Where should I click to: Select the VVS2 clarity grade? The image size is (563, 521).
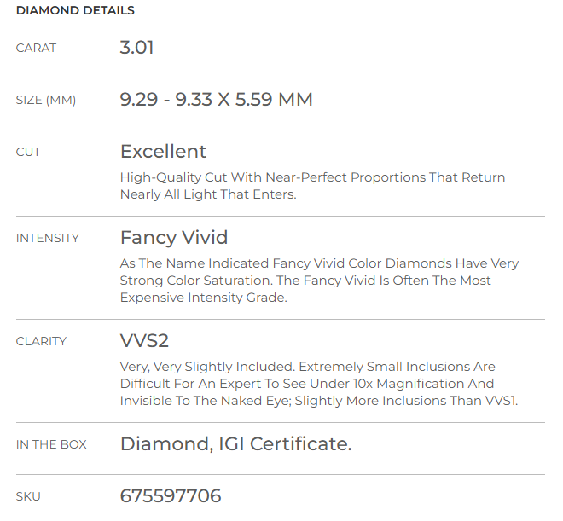[144, 340]
